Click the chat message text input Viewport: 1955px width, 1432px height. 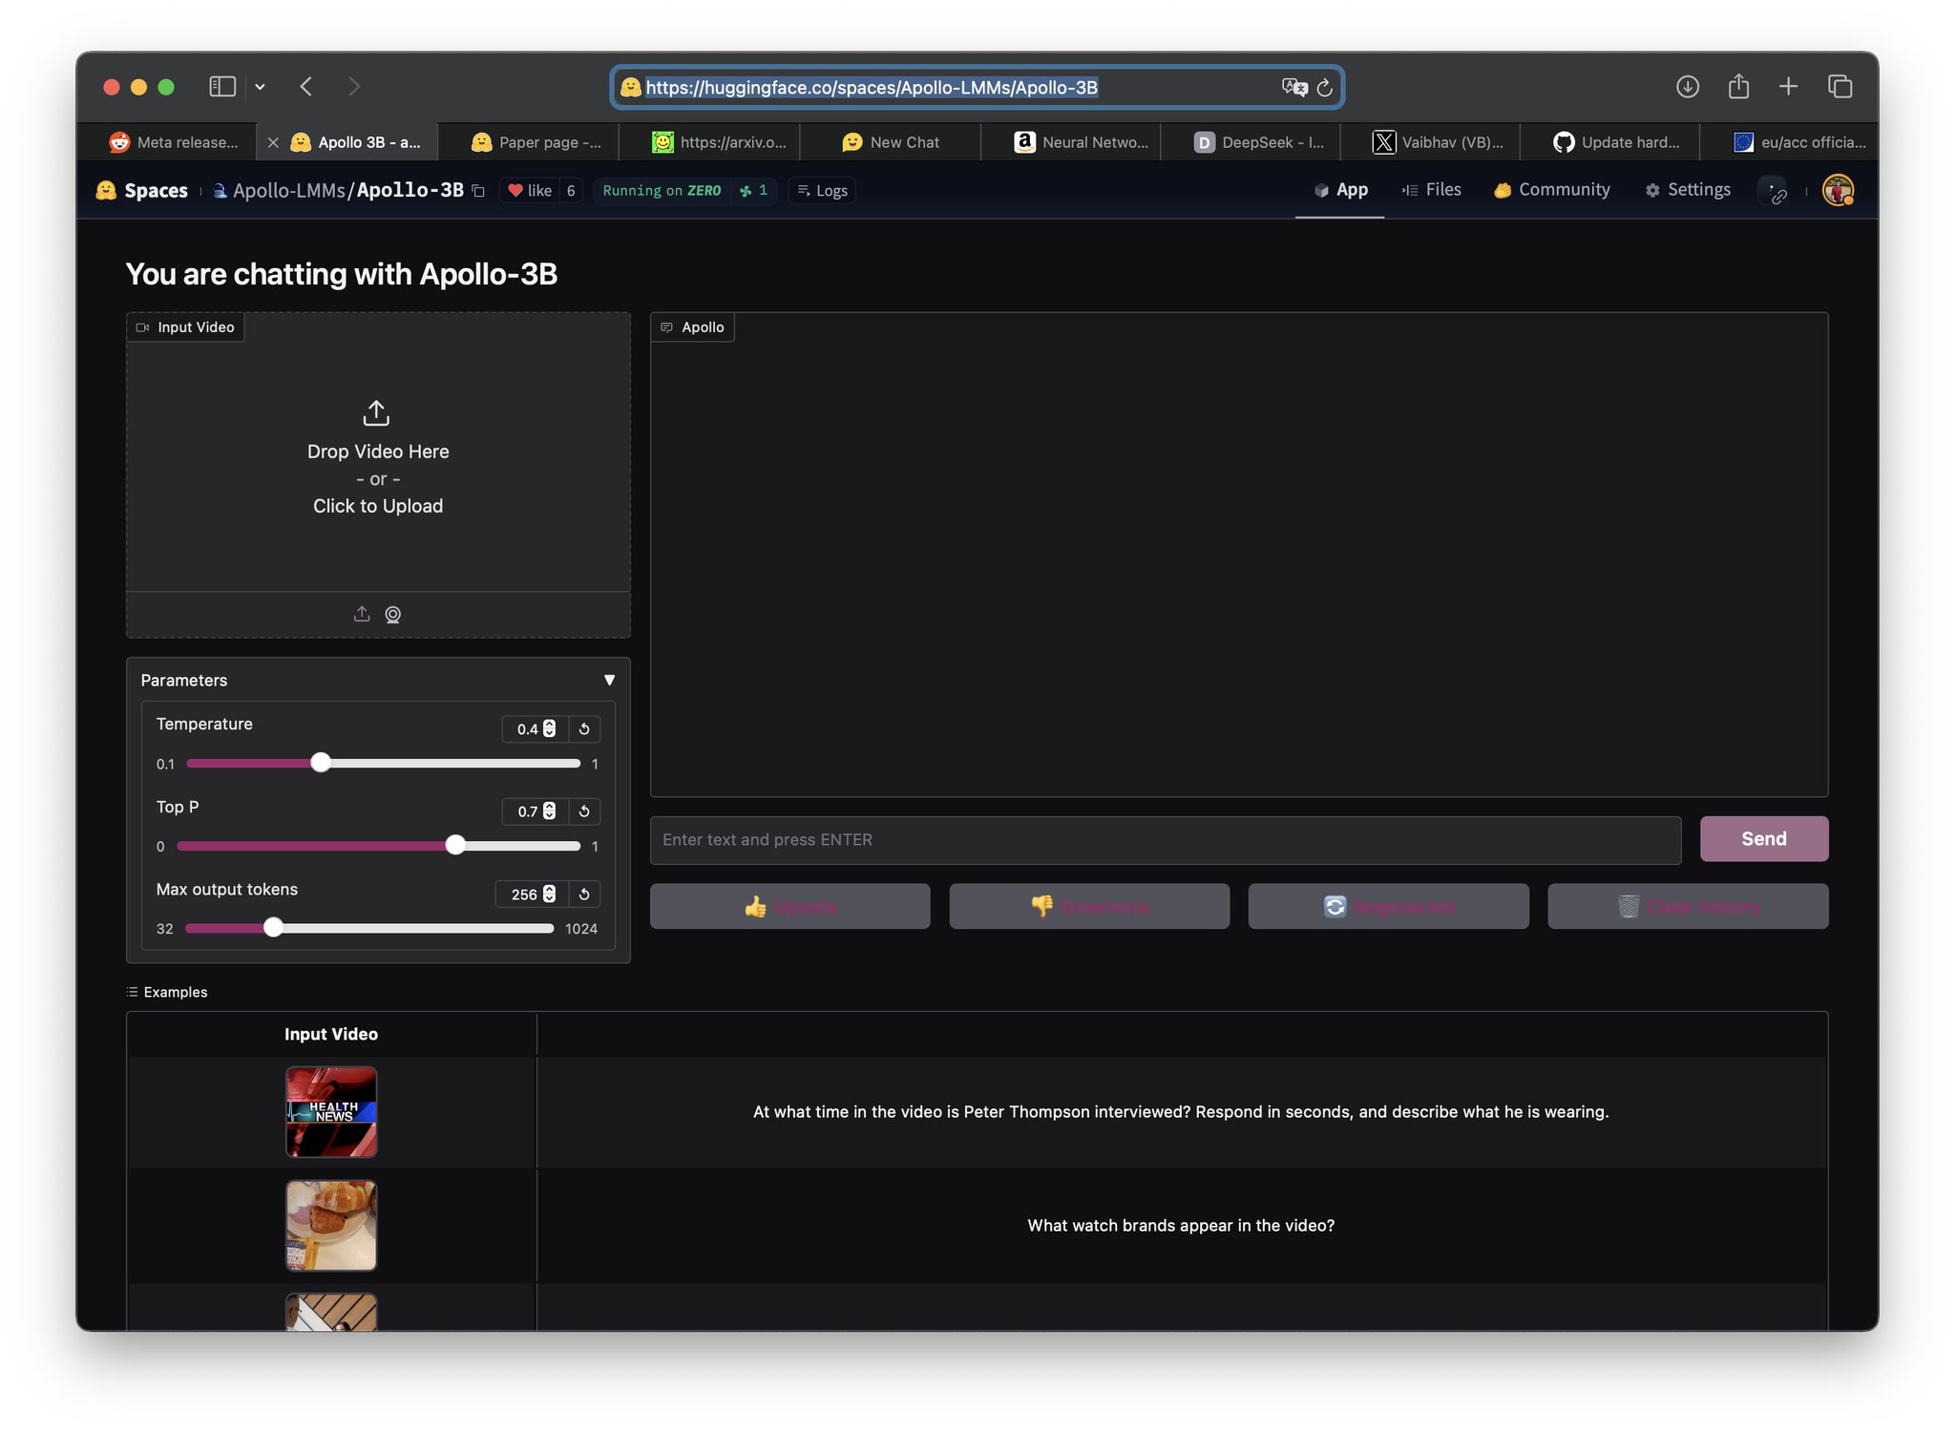(x=1165, y=840)
